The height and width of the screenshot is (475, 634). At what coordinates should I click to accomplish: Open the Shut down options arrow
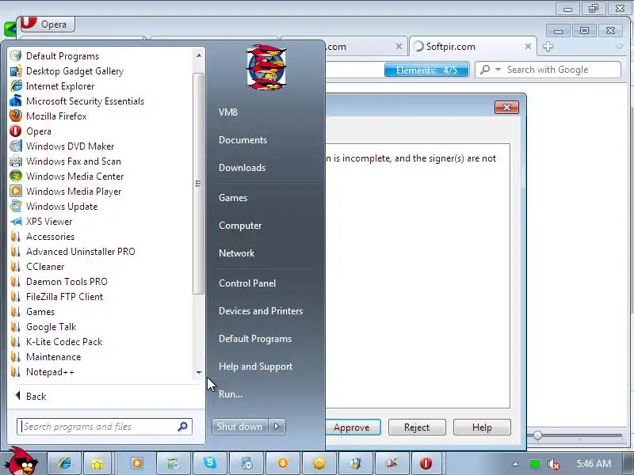[x=277, y=427]
